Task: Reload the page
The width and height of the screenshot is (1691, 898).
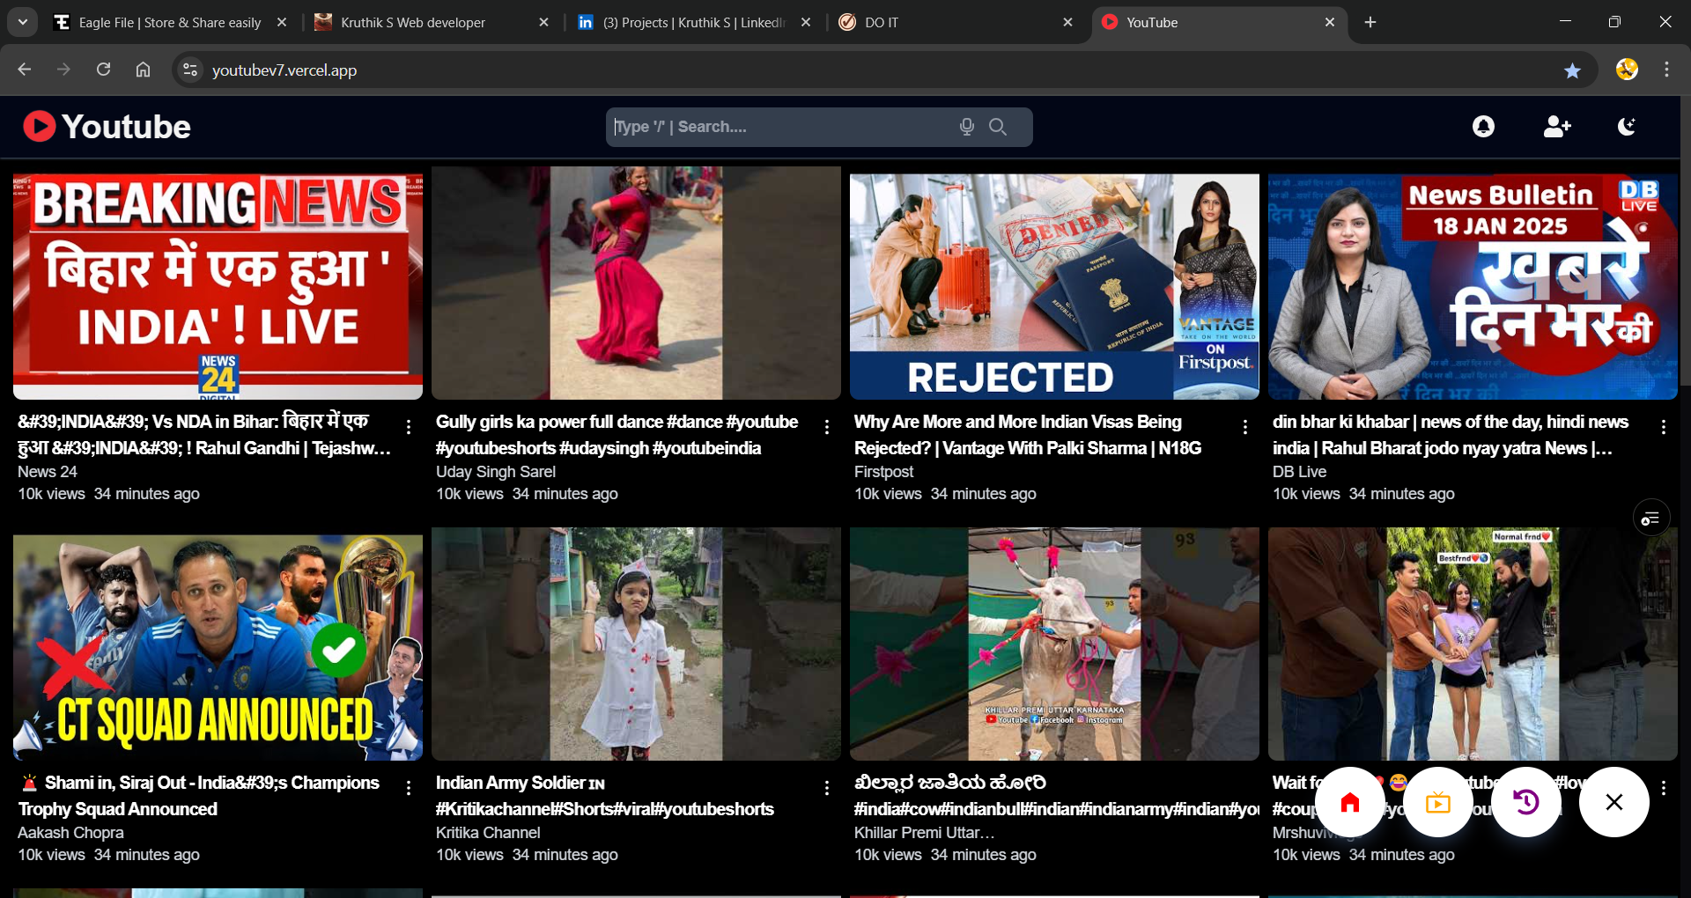Action: (103, 70)
